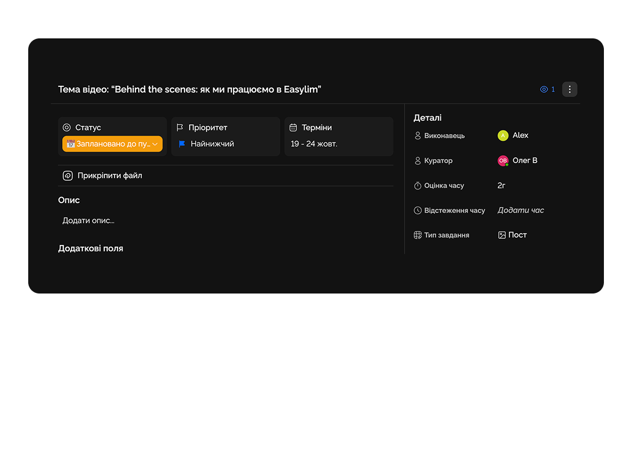The width and height of the screenshot is (631, 473).
Task: Open the Найнижчий priority selector
Action: coord(212,144)
